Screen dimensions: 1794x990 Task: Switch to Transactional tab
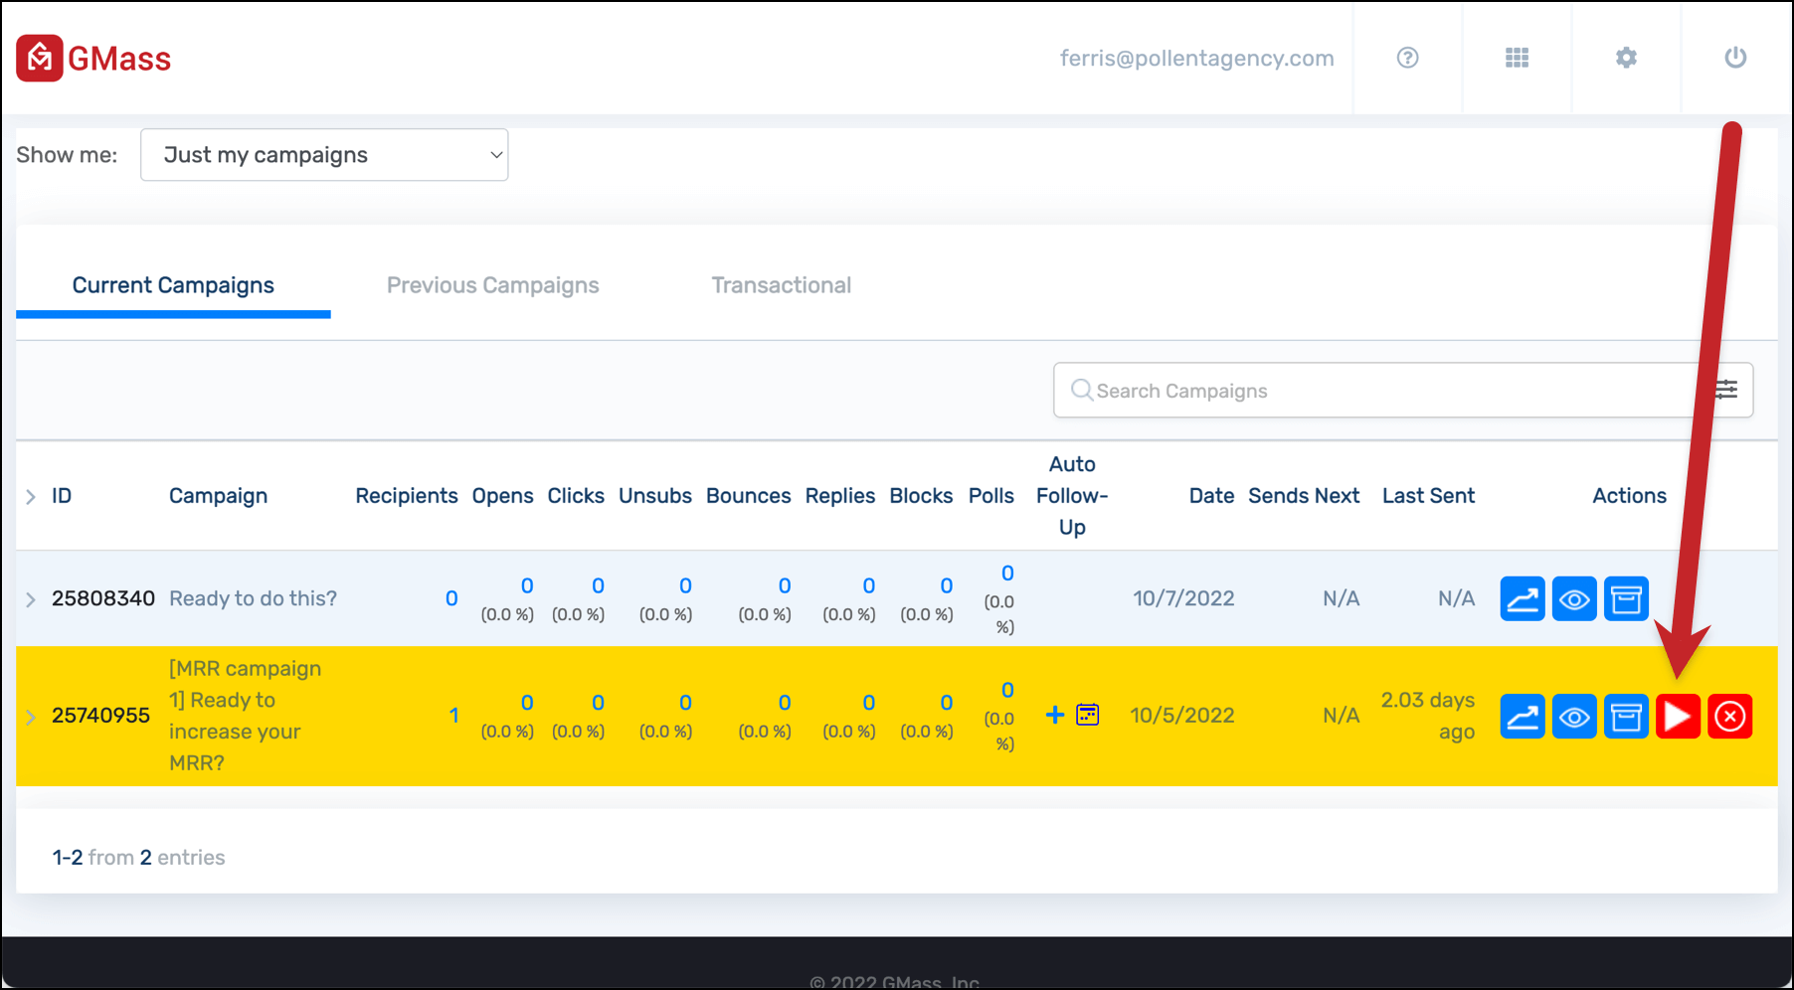tap(782, 285)
